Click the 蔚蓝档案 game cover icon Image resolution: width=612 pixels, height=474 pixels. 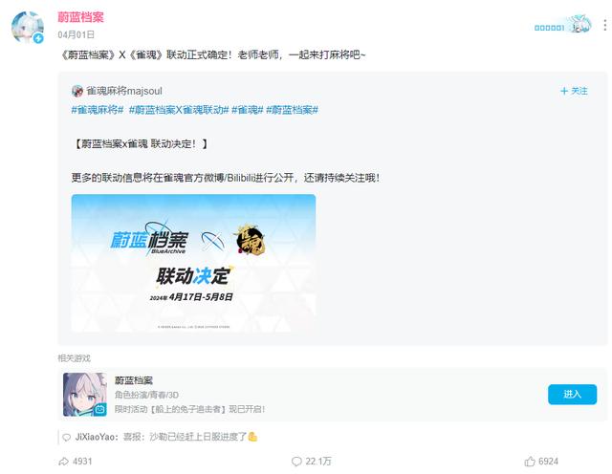click(85, 394)
